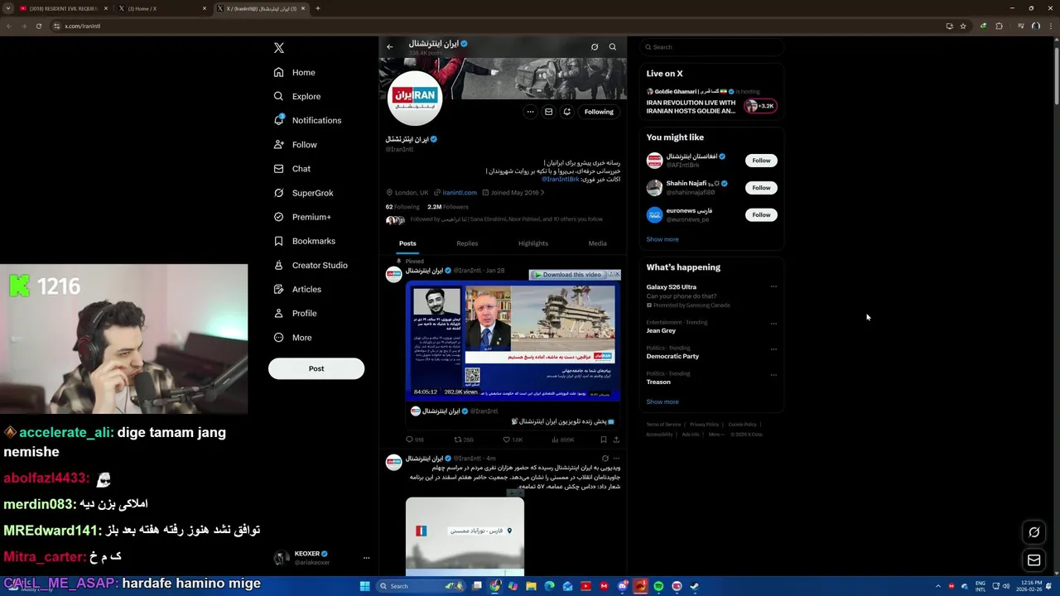
Task: Click Grok icon on the 4m-old post
Action: click(x=605, y=458)
